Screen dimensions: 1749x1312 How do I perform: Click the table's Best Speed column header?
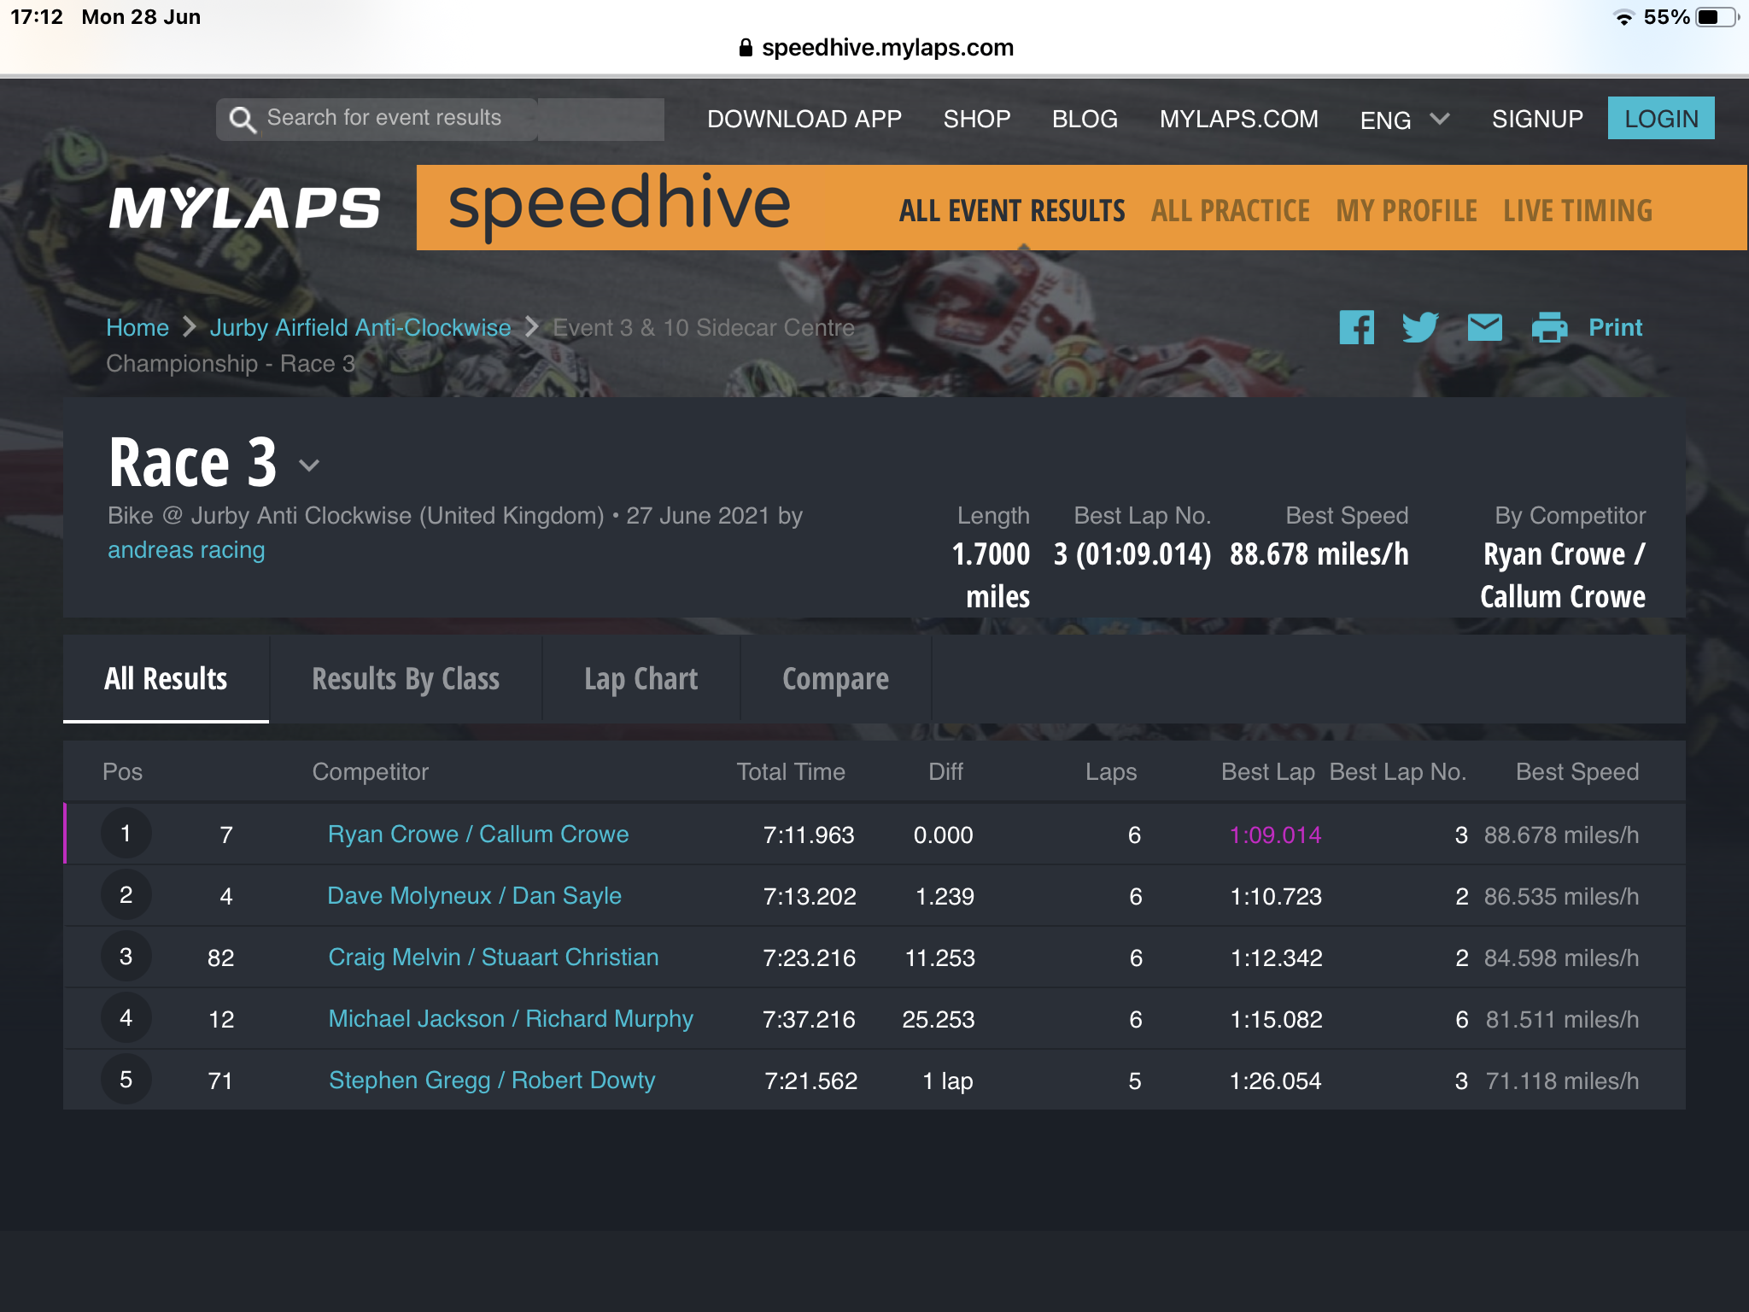[x=1577, y=772]
